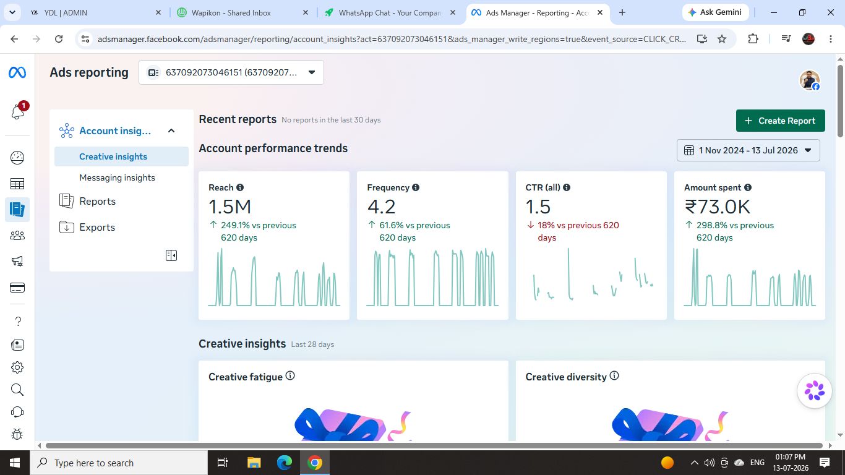Open the profile avatar in Ads reporting
845x475 pixels.
click(x=810, y=80)
